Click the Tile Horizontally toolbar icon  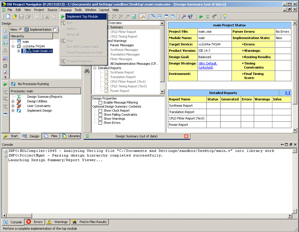[160, 16]
